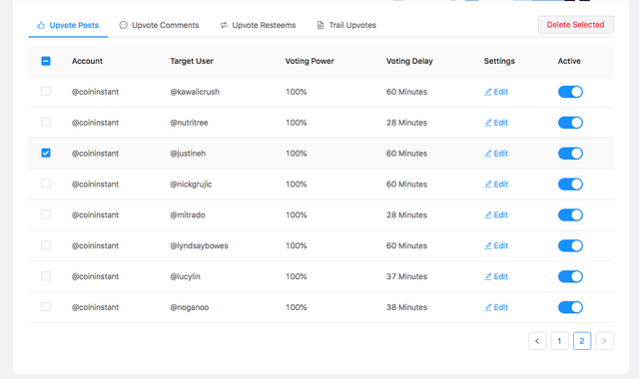Check the box for the @kawaiicrush row
Screen dimensions: 639x379
pos(46,91)
